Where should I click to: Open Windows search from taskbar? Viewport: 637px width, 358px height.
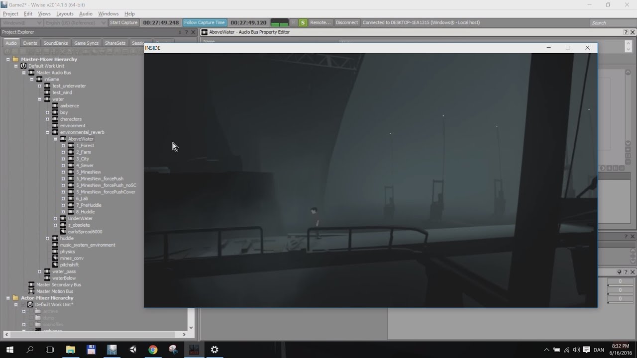coord(30,350)
